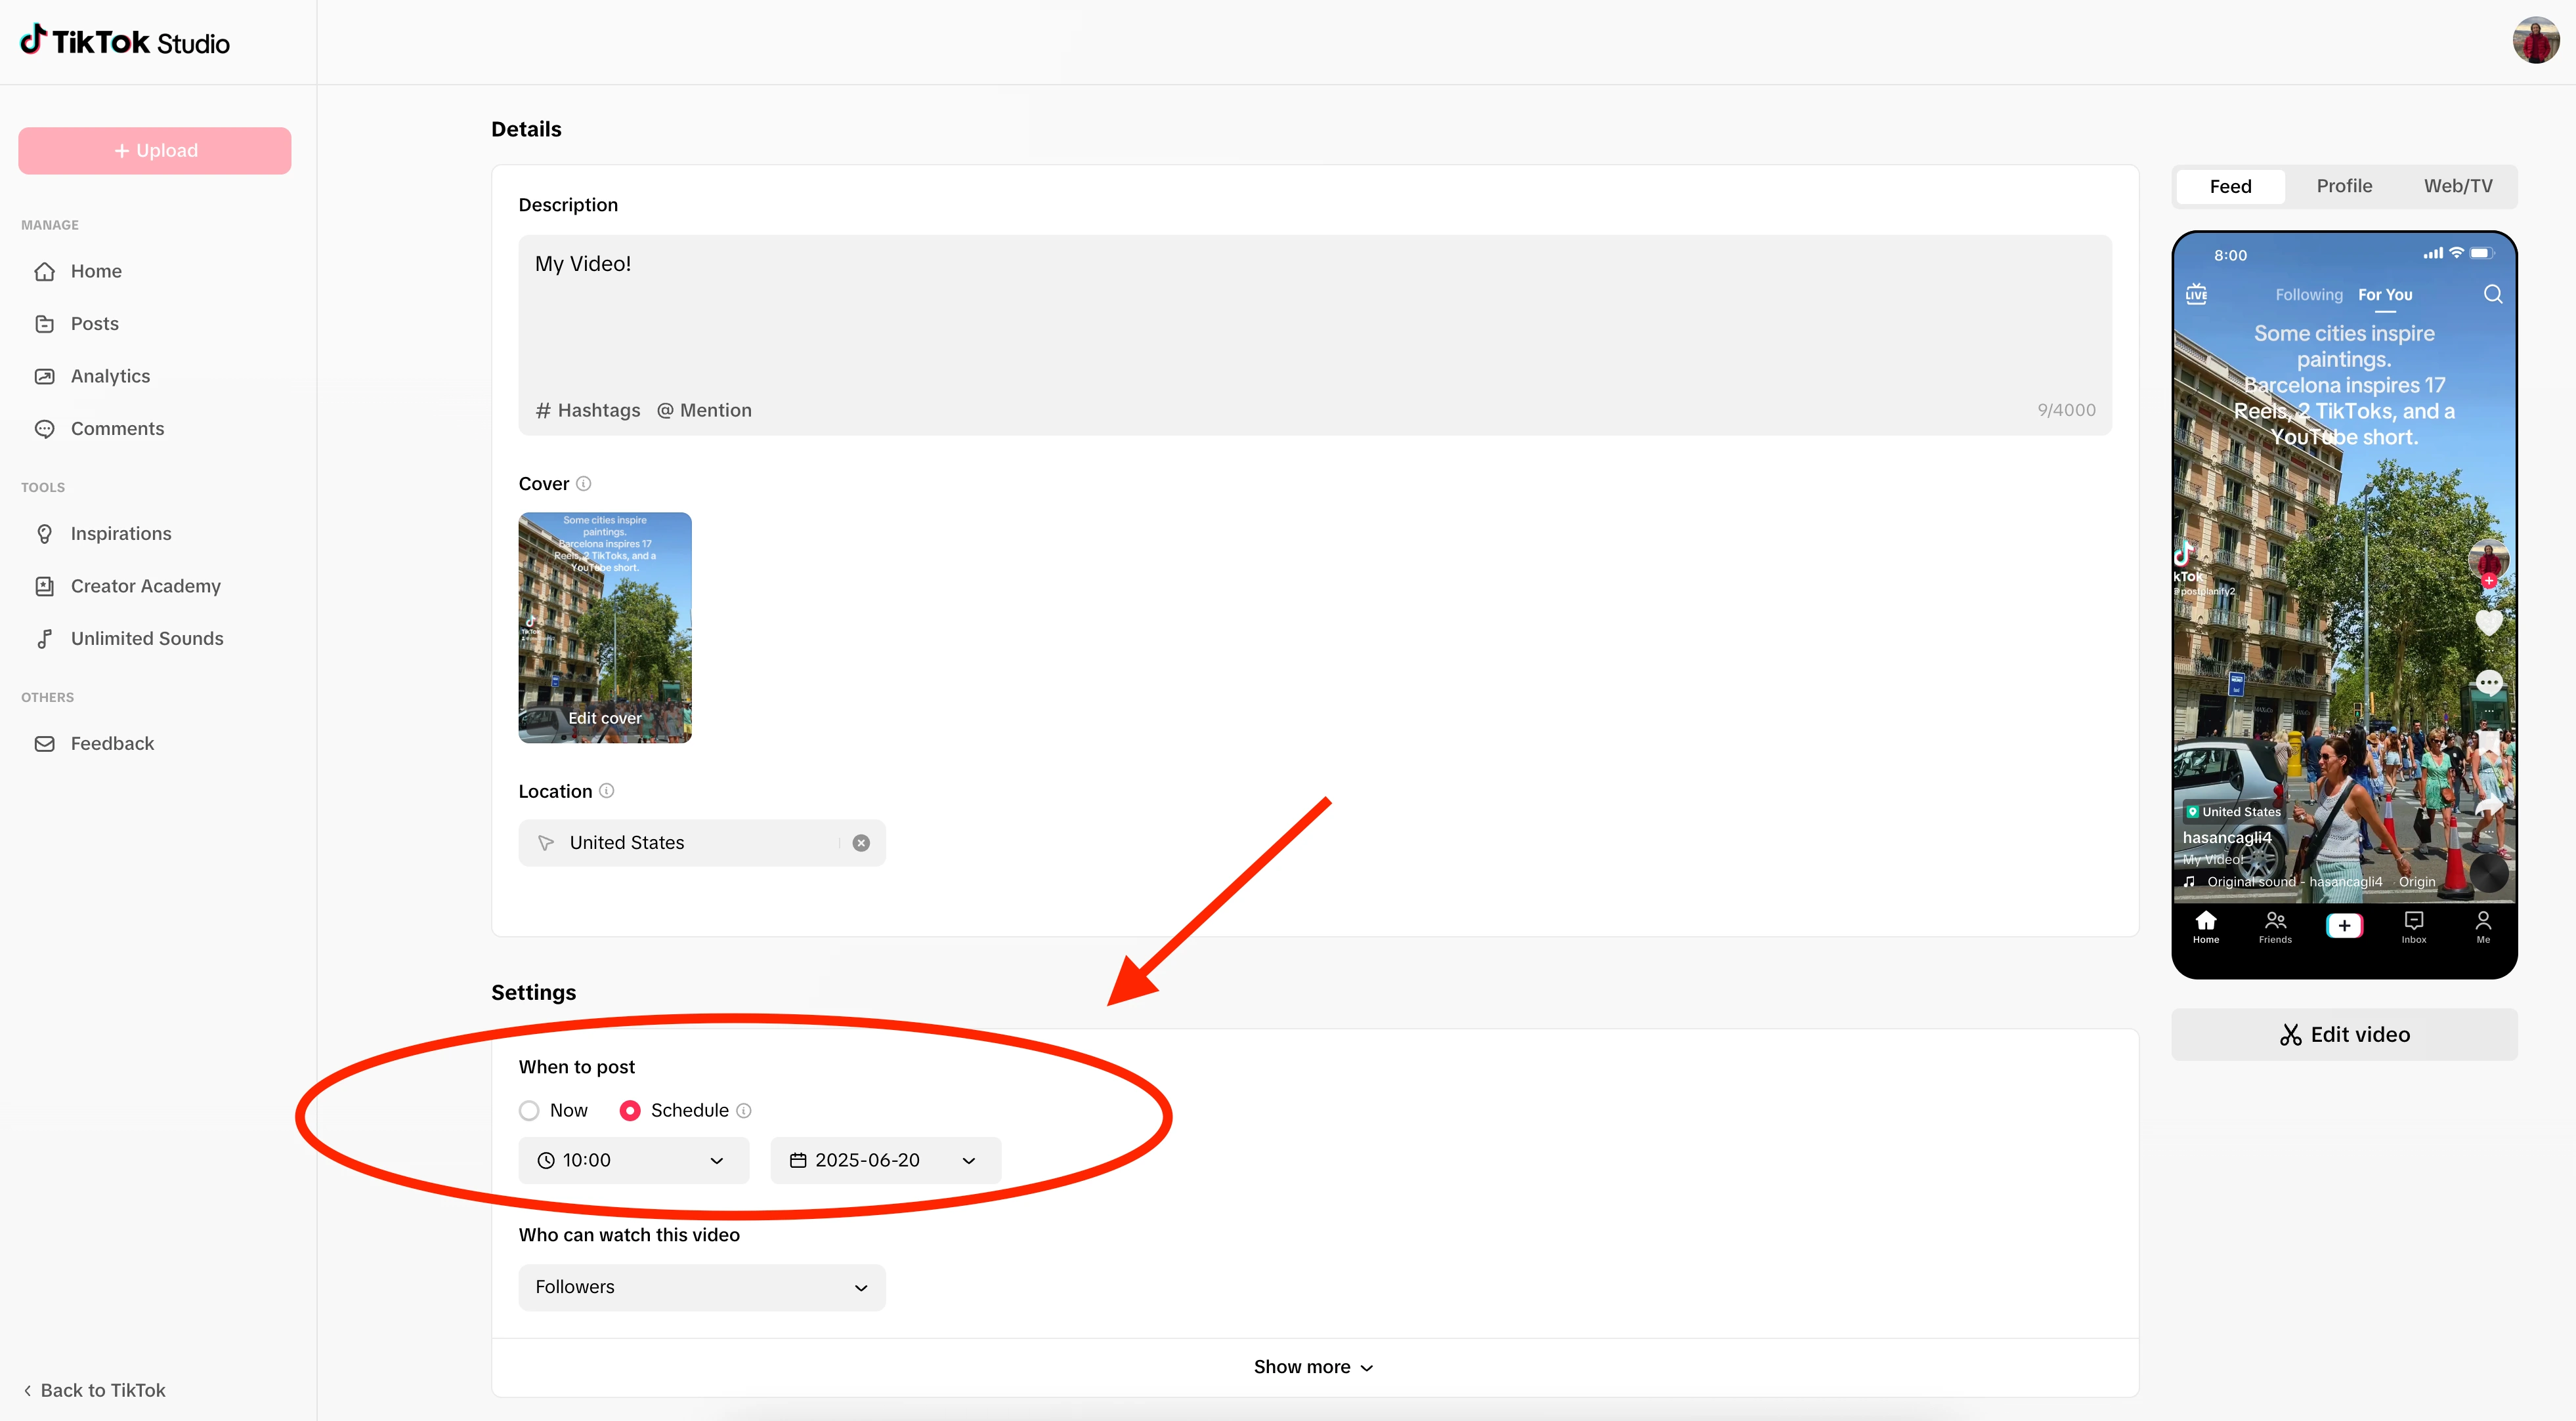Switch to the Feed preview tab
The image size is (2576, 1421).
pyautogui.click(x=2230, y=186)
